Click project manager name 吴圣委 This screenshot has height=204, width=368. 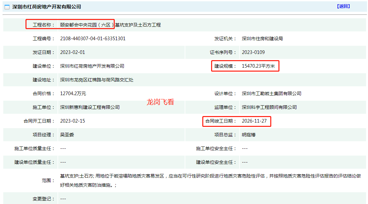[67, 135]
